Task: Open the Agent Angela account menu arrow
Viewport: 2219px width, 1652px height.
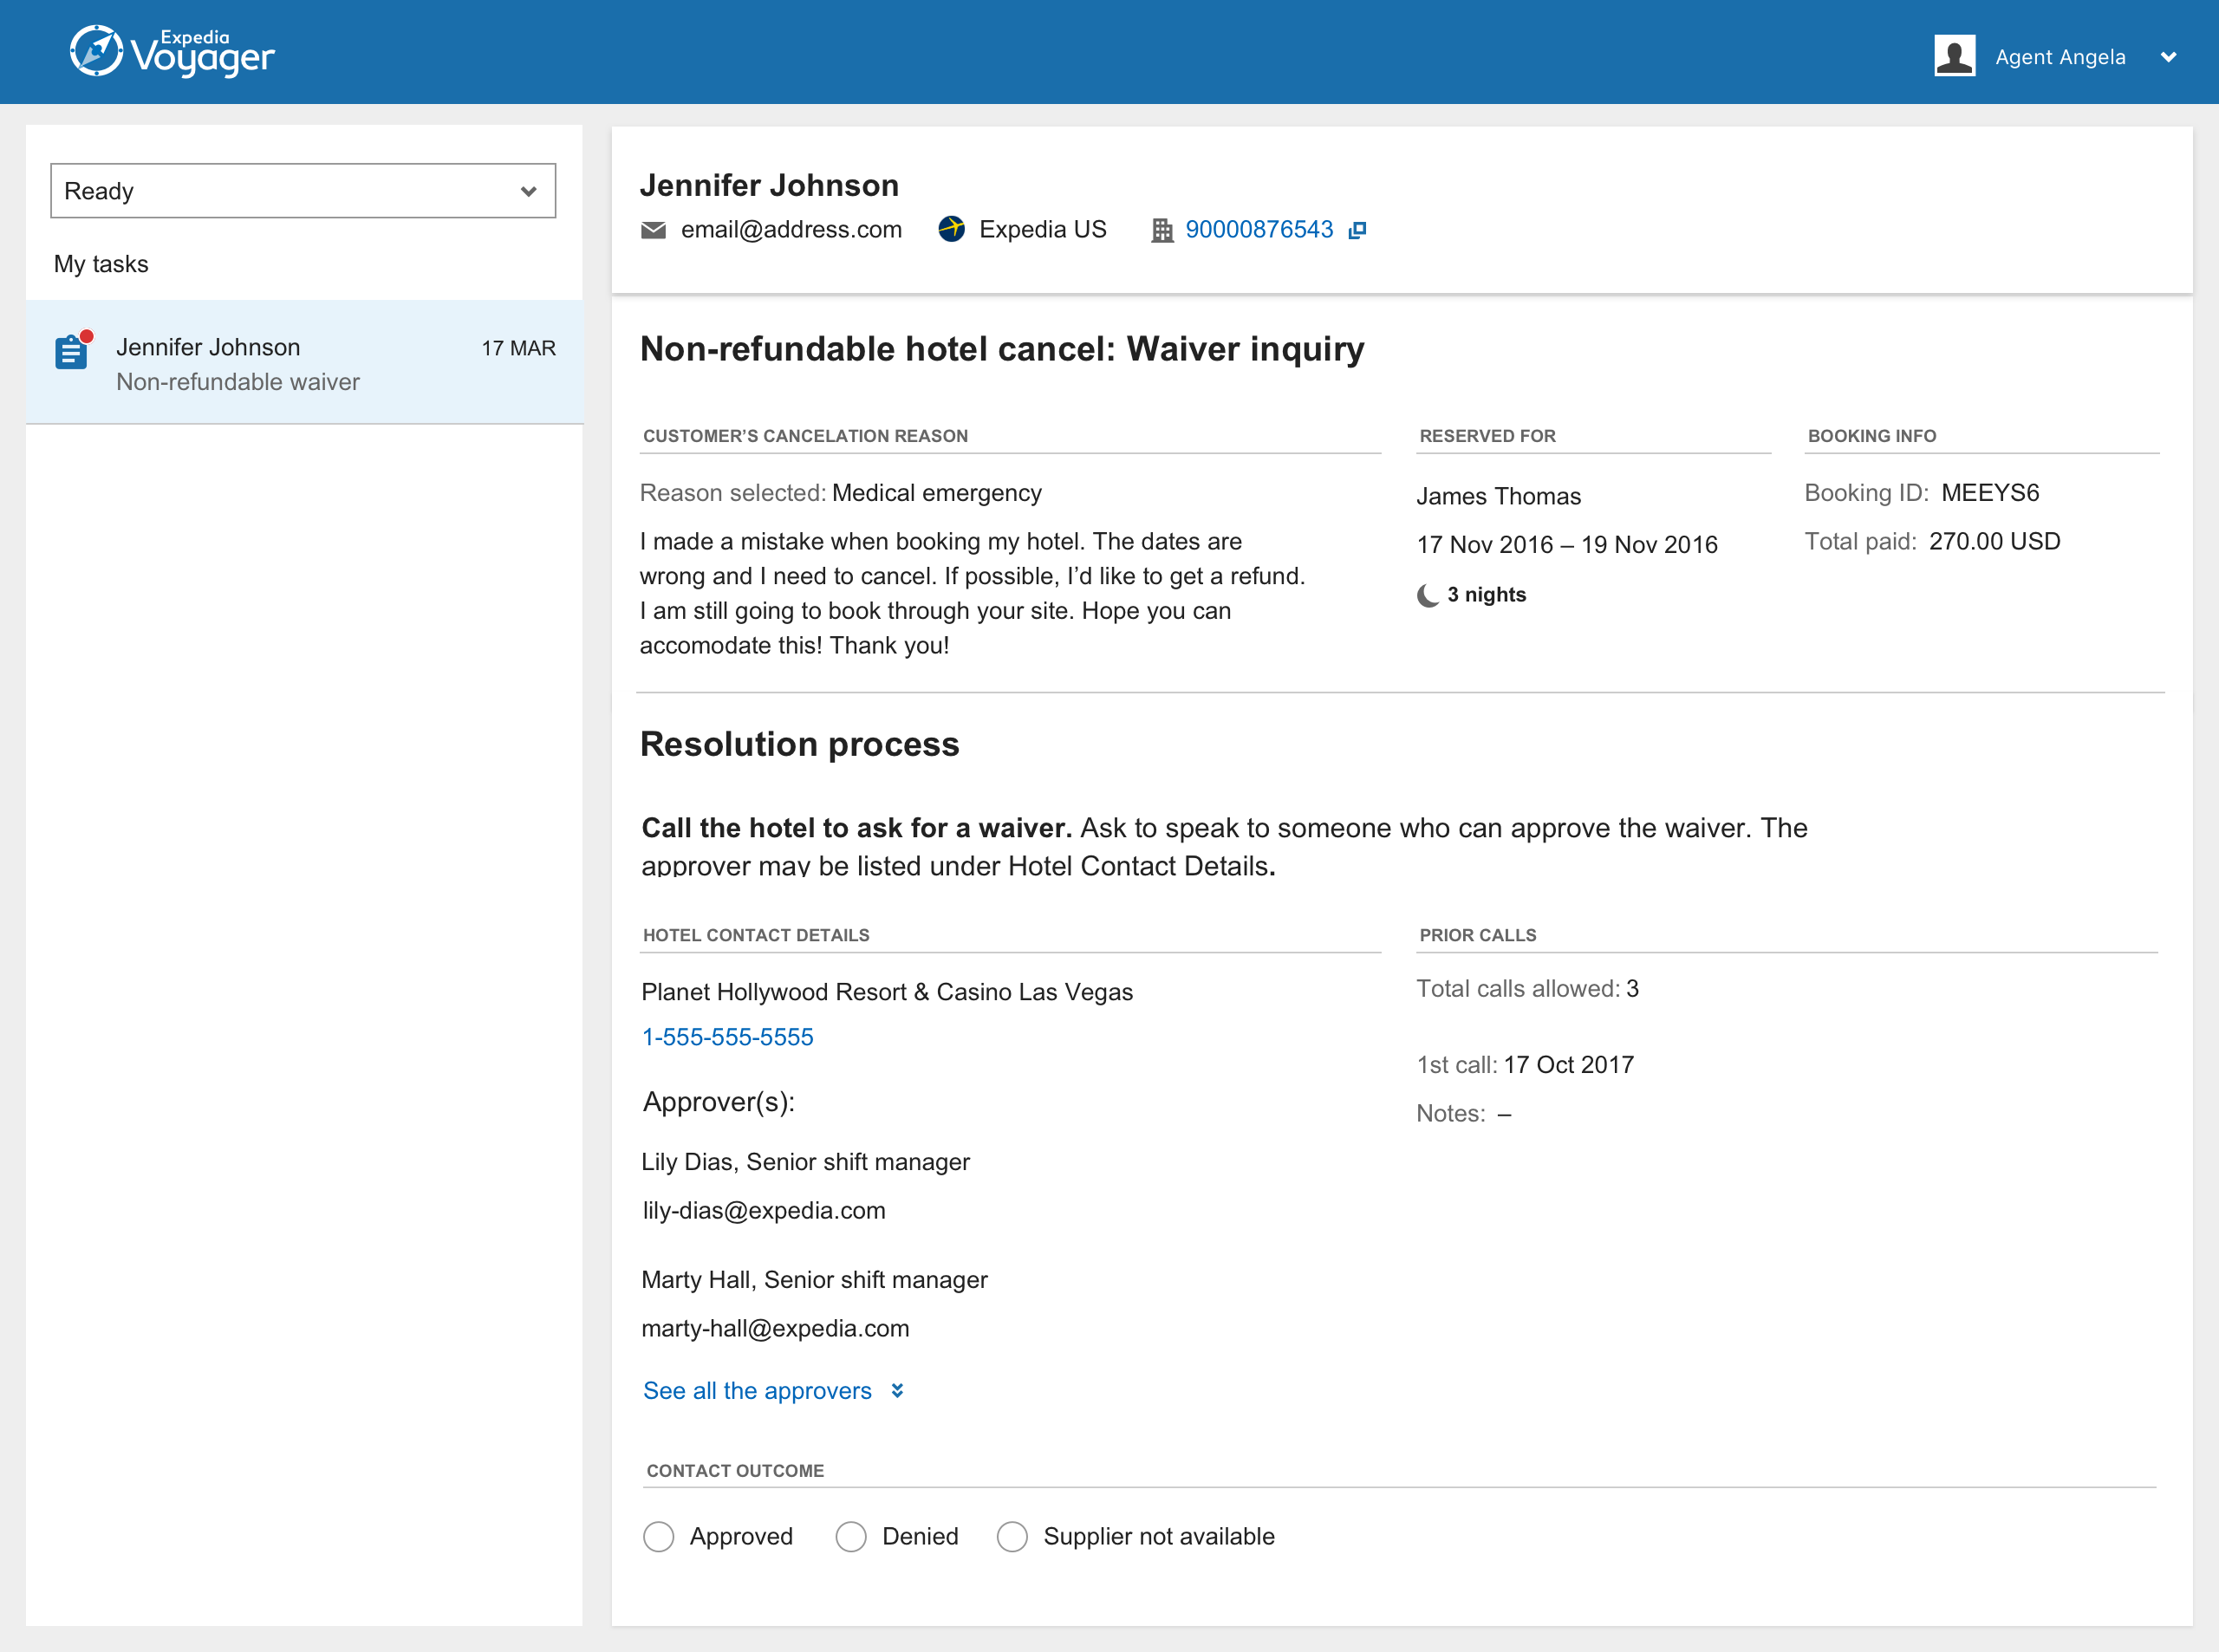Action: (x=2168, y=57)
